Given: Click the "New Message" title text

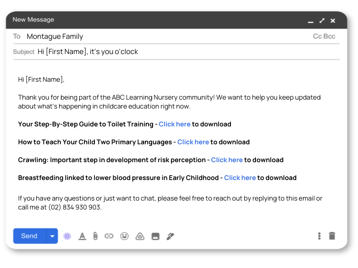Looking at the screenshot, I should click(33, 20).
